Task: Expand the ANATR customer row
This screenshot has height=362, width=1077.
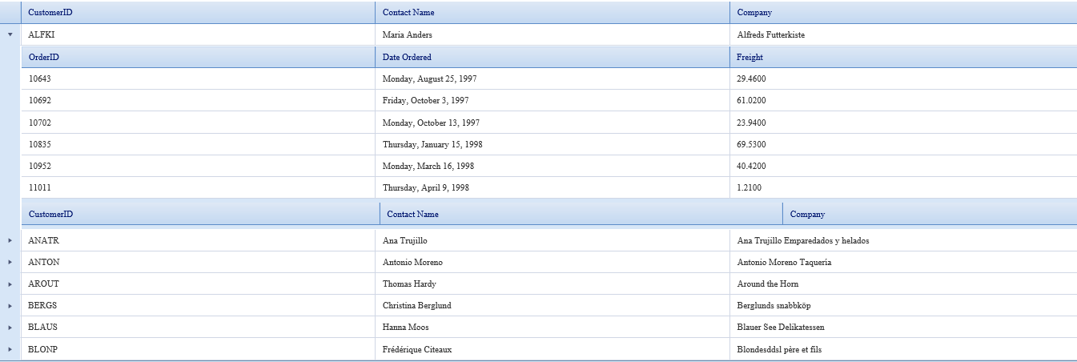Action: tap(10, 240)
